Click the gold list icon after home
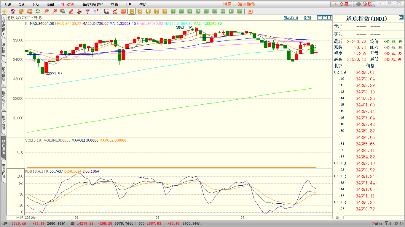Image resolution: width=405 pixels, height=227 pixels. 21,11
